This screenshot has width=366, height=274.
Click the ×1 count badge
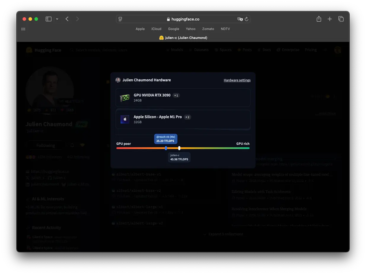(176, 96)
